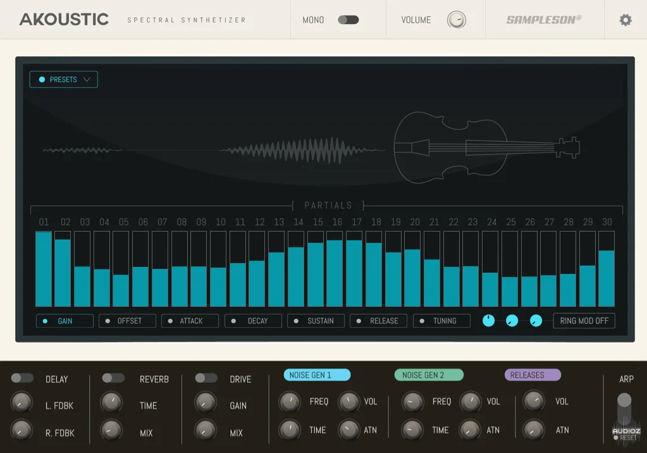Click the RING MOD OFF button
The image size is (647, 453).
point(584,321)
